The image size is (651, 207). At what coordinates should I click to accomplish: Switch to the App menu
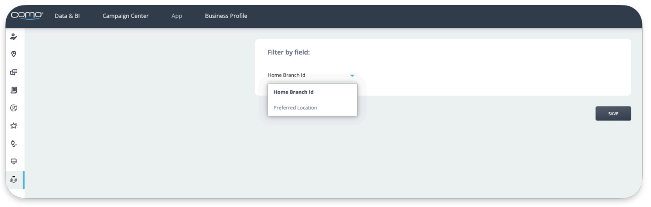point(177,16)
